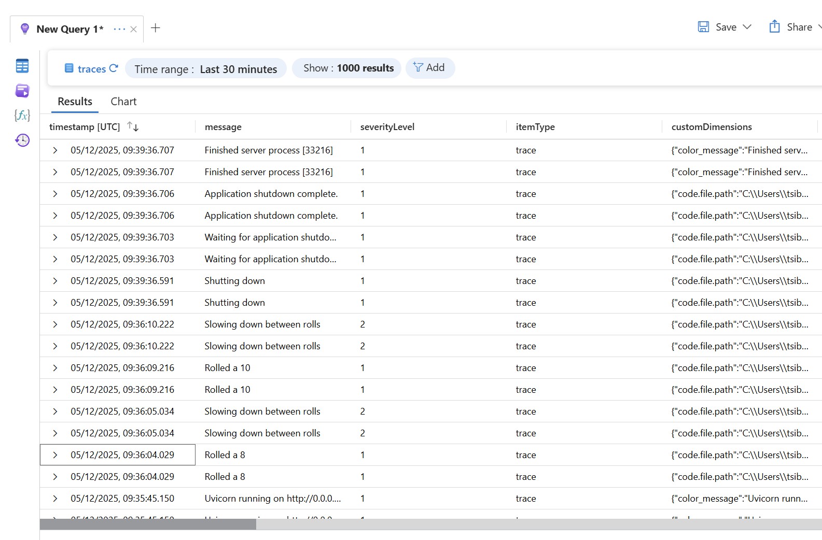
Task: Click the traces table name link
Action: (x=91, y=69)
